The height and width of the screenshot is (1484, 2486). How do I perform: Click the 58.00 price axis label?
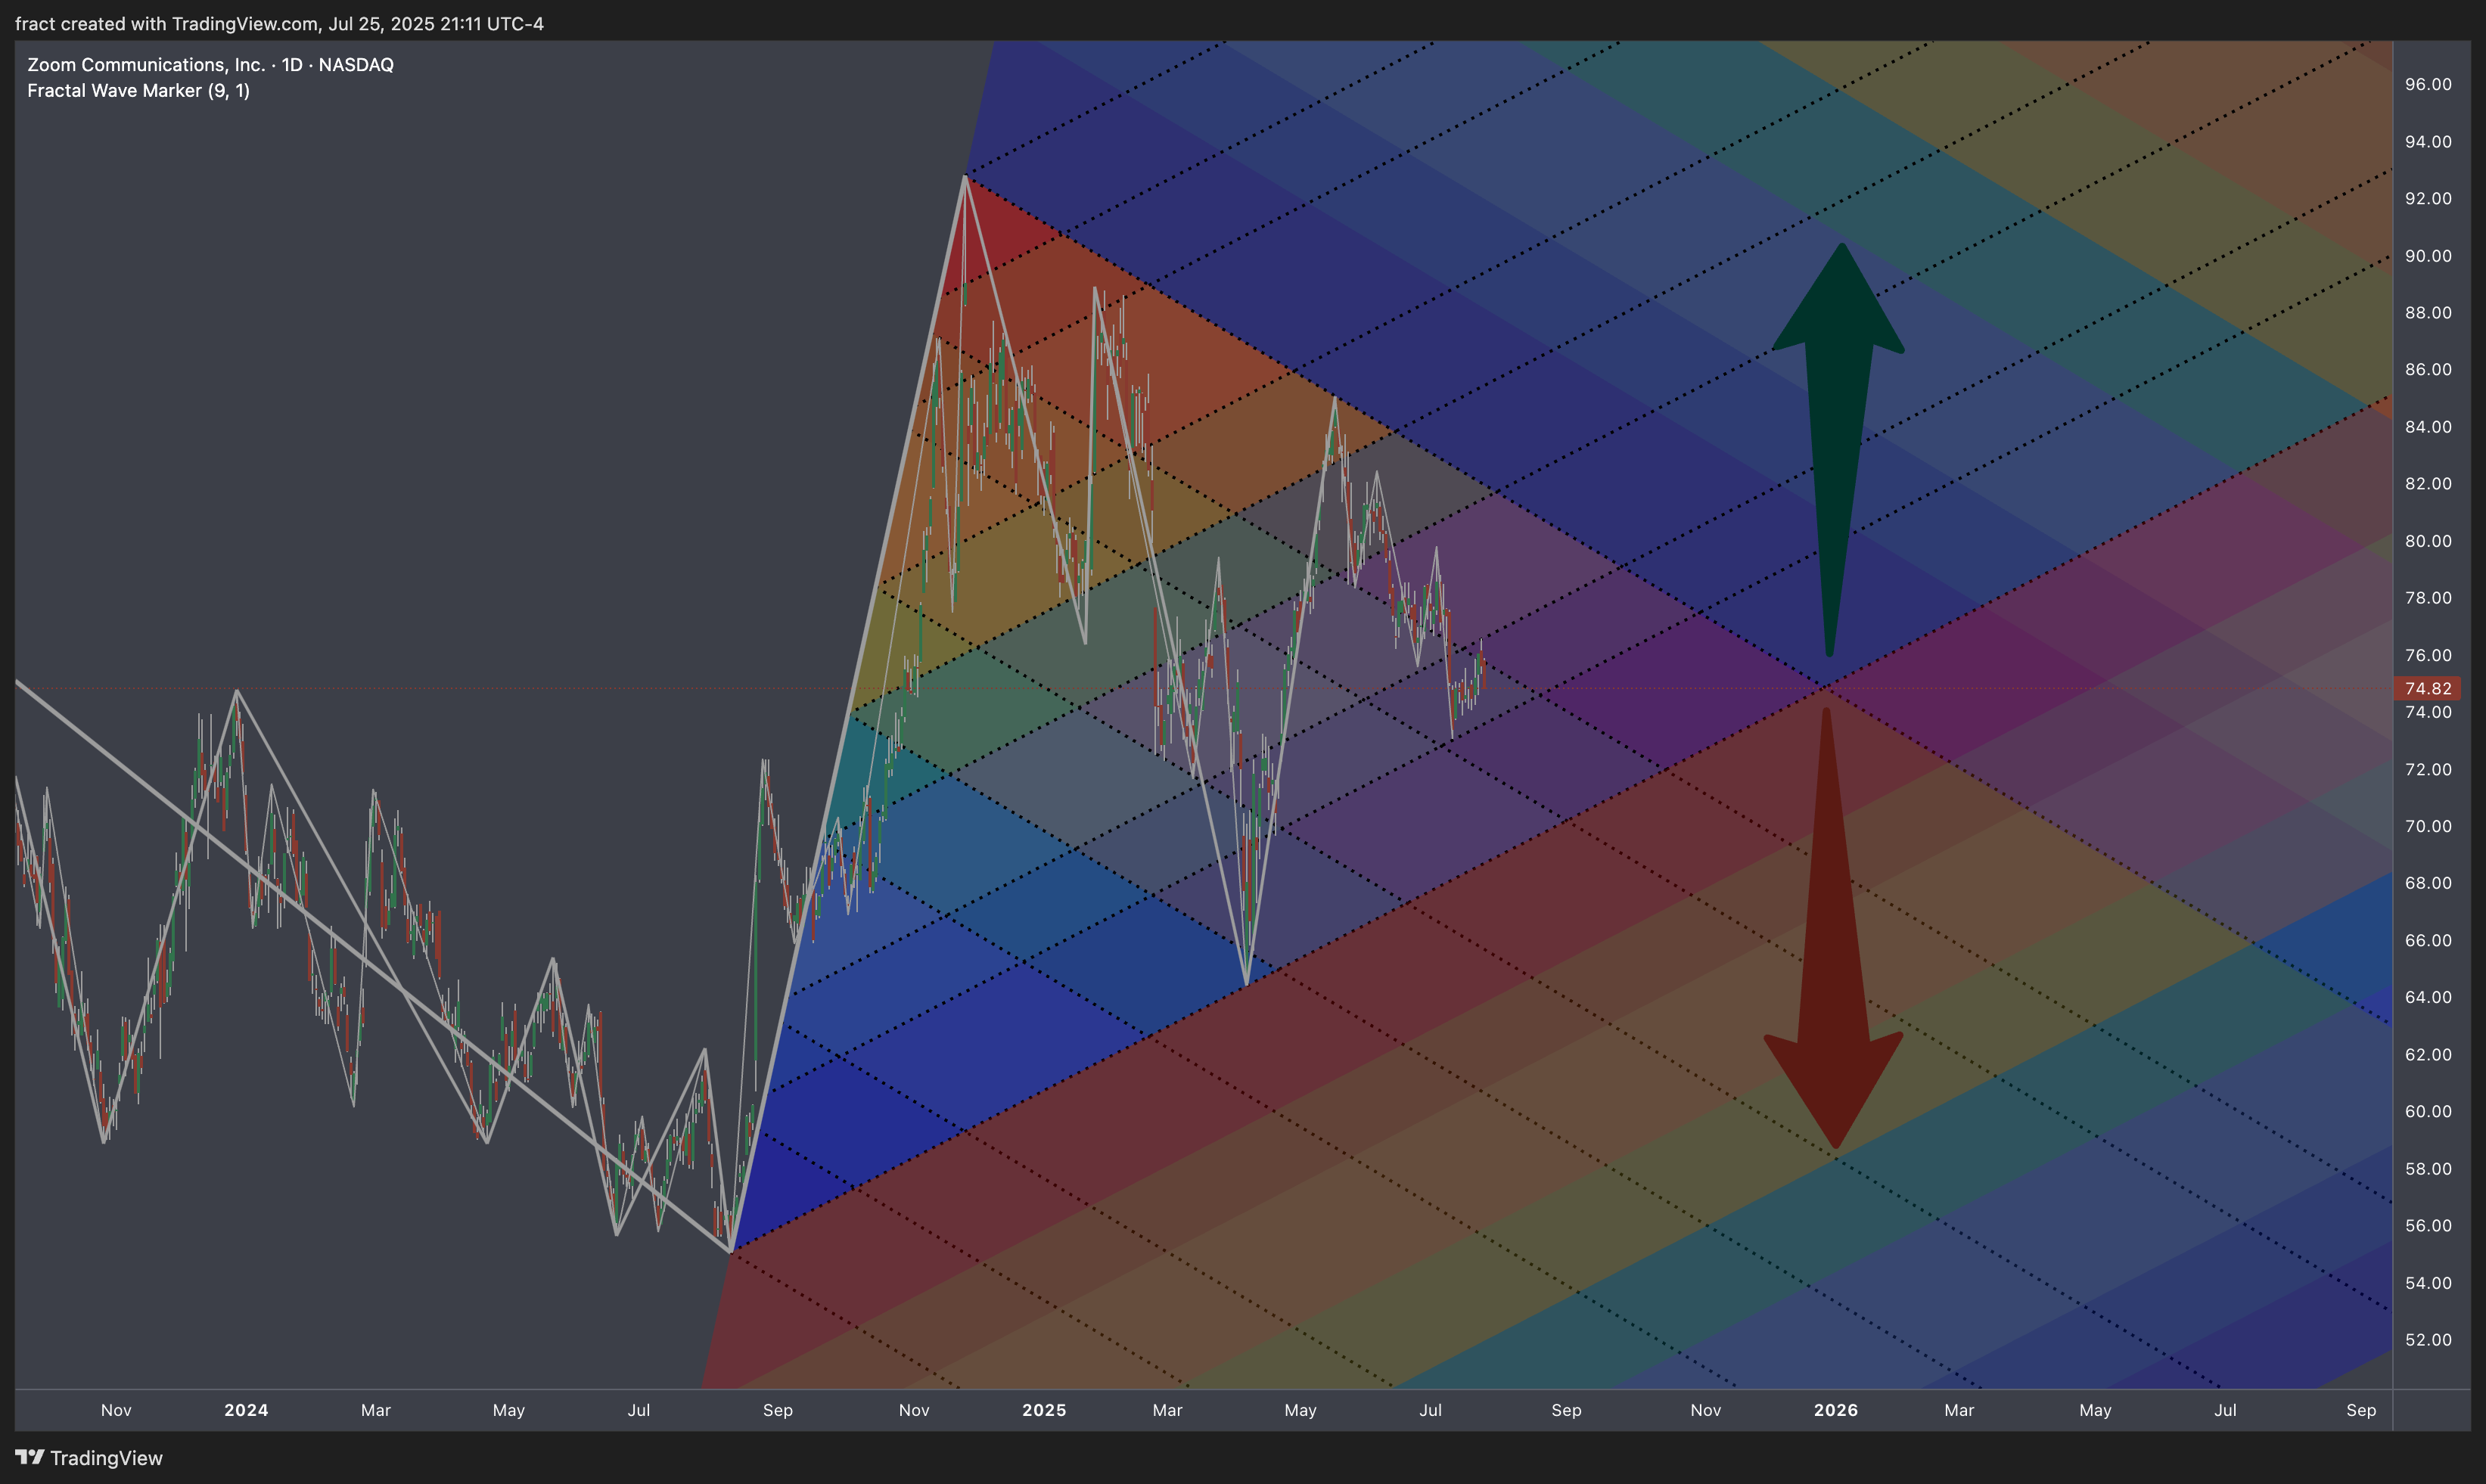2428,1169
